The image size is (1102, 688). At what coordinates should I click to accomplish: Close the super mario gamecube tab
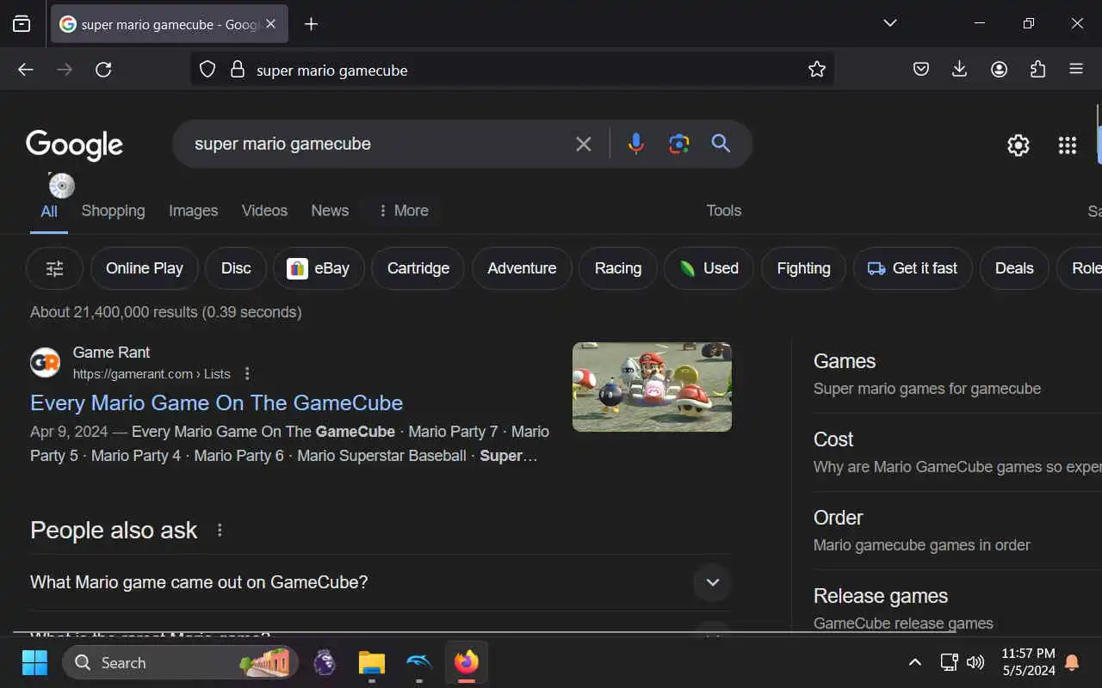coord(270,24)
